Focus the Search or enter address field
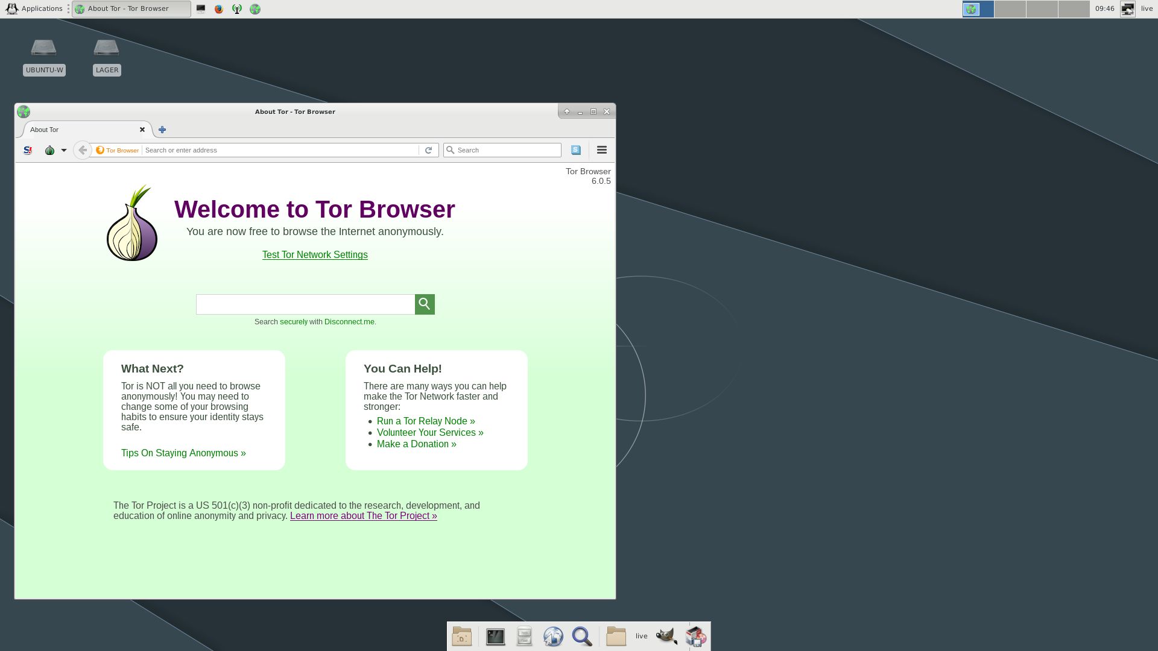This screenshot has height=651, width=1158. pyautogui.click(x=280, y=150)
